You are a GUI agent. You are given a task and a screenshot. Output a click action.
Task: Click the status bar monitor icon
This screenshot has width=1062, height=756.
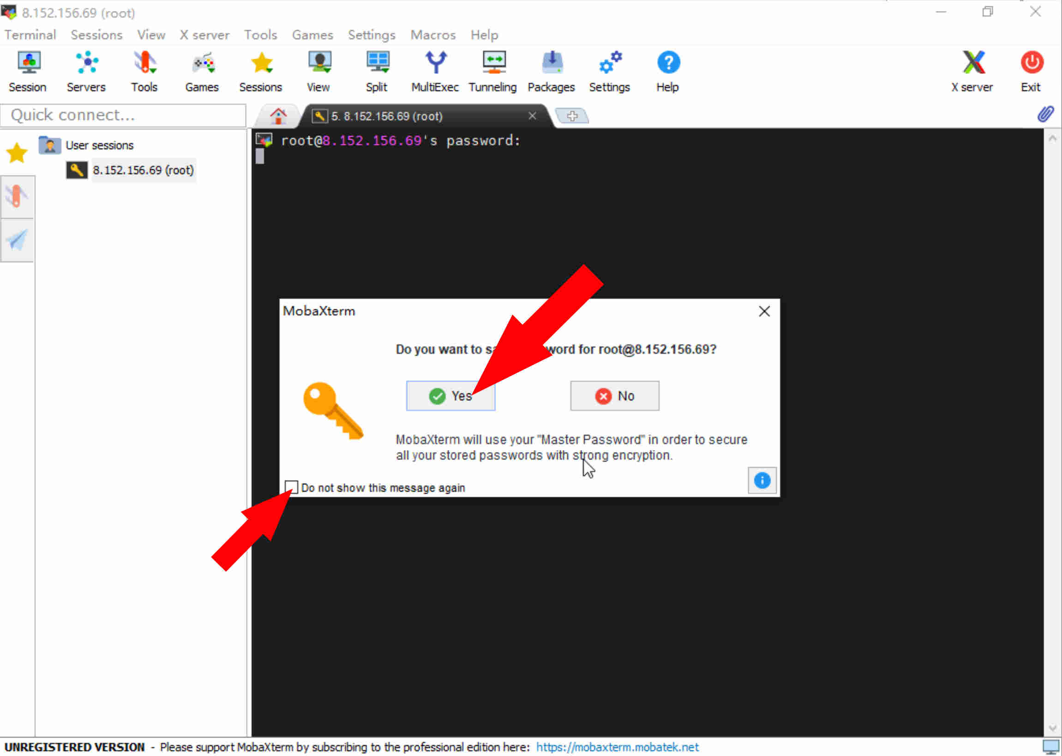click(x=1050, y=747)
